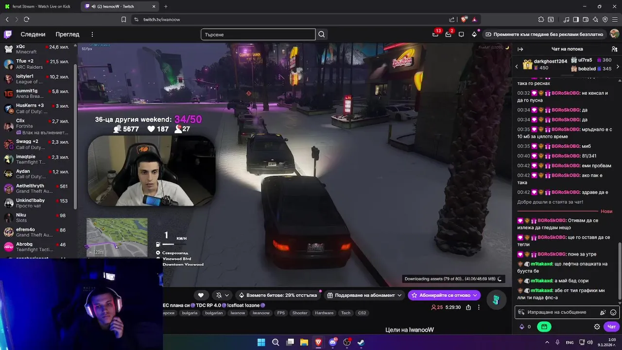The image size is (622, 350).
Task: Open Brave Leo AI sparkle icon
Action: (x=595, y=19)
